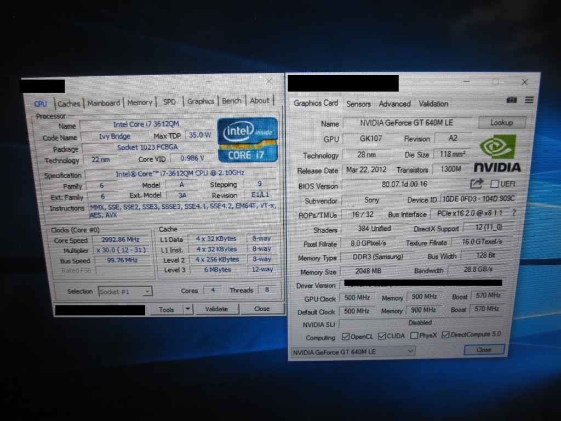This screenshot has width=561, height=421.
Task: Expand the Tools dropdown arrow in CPU-Z
Action: pyautogui.click(x=188, y=309)
